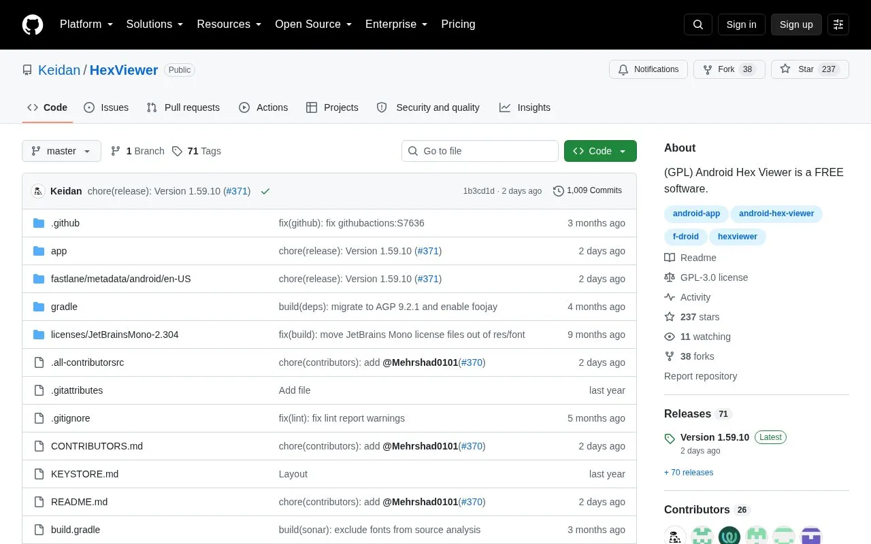This screenshot has width=871, height=544.
Task: Go to the GitHub homepage logo
Action: click(33, 24)
